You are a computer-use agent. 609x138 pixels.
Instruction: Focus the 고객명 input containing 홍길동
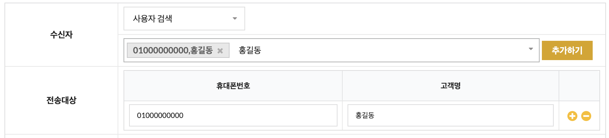point(450,115)
